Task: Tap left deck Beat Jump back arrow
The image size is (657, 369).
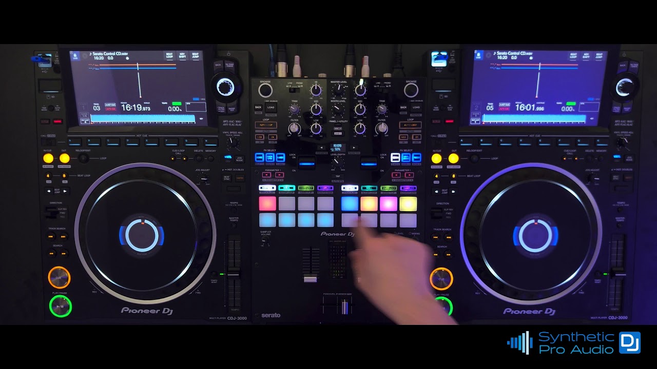Action: click(x=49, y=191)
